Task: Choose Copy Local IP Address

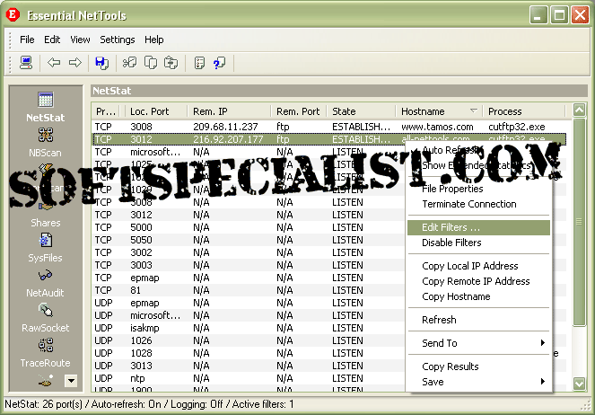Action: point(478,266)
